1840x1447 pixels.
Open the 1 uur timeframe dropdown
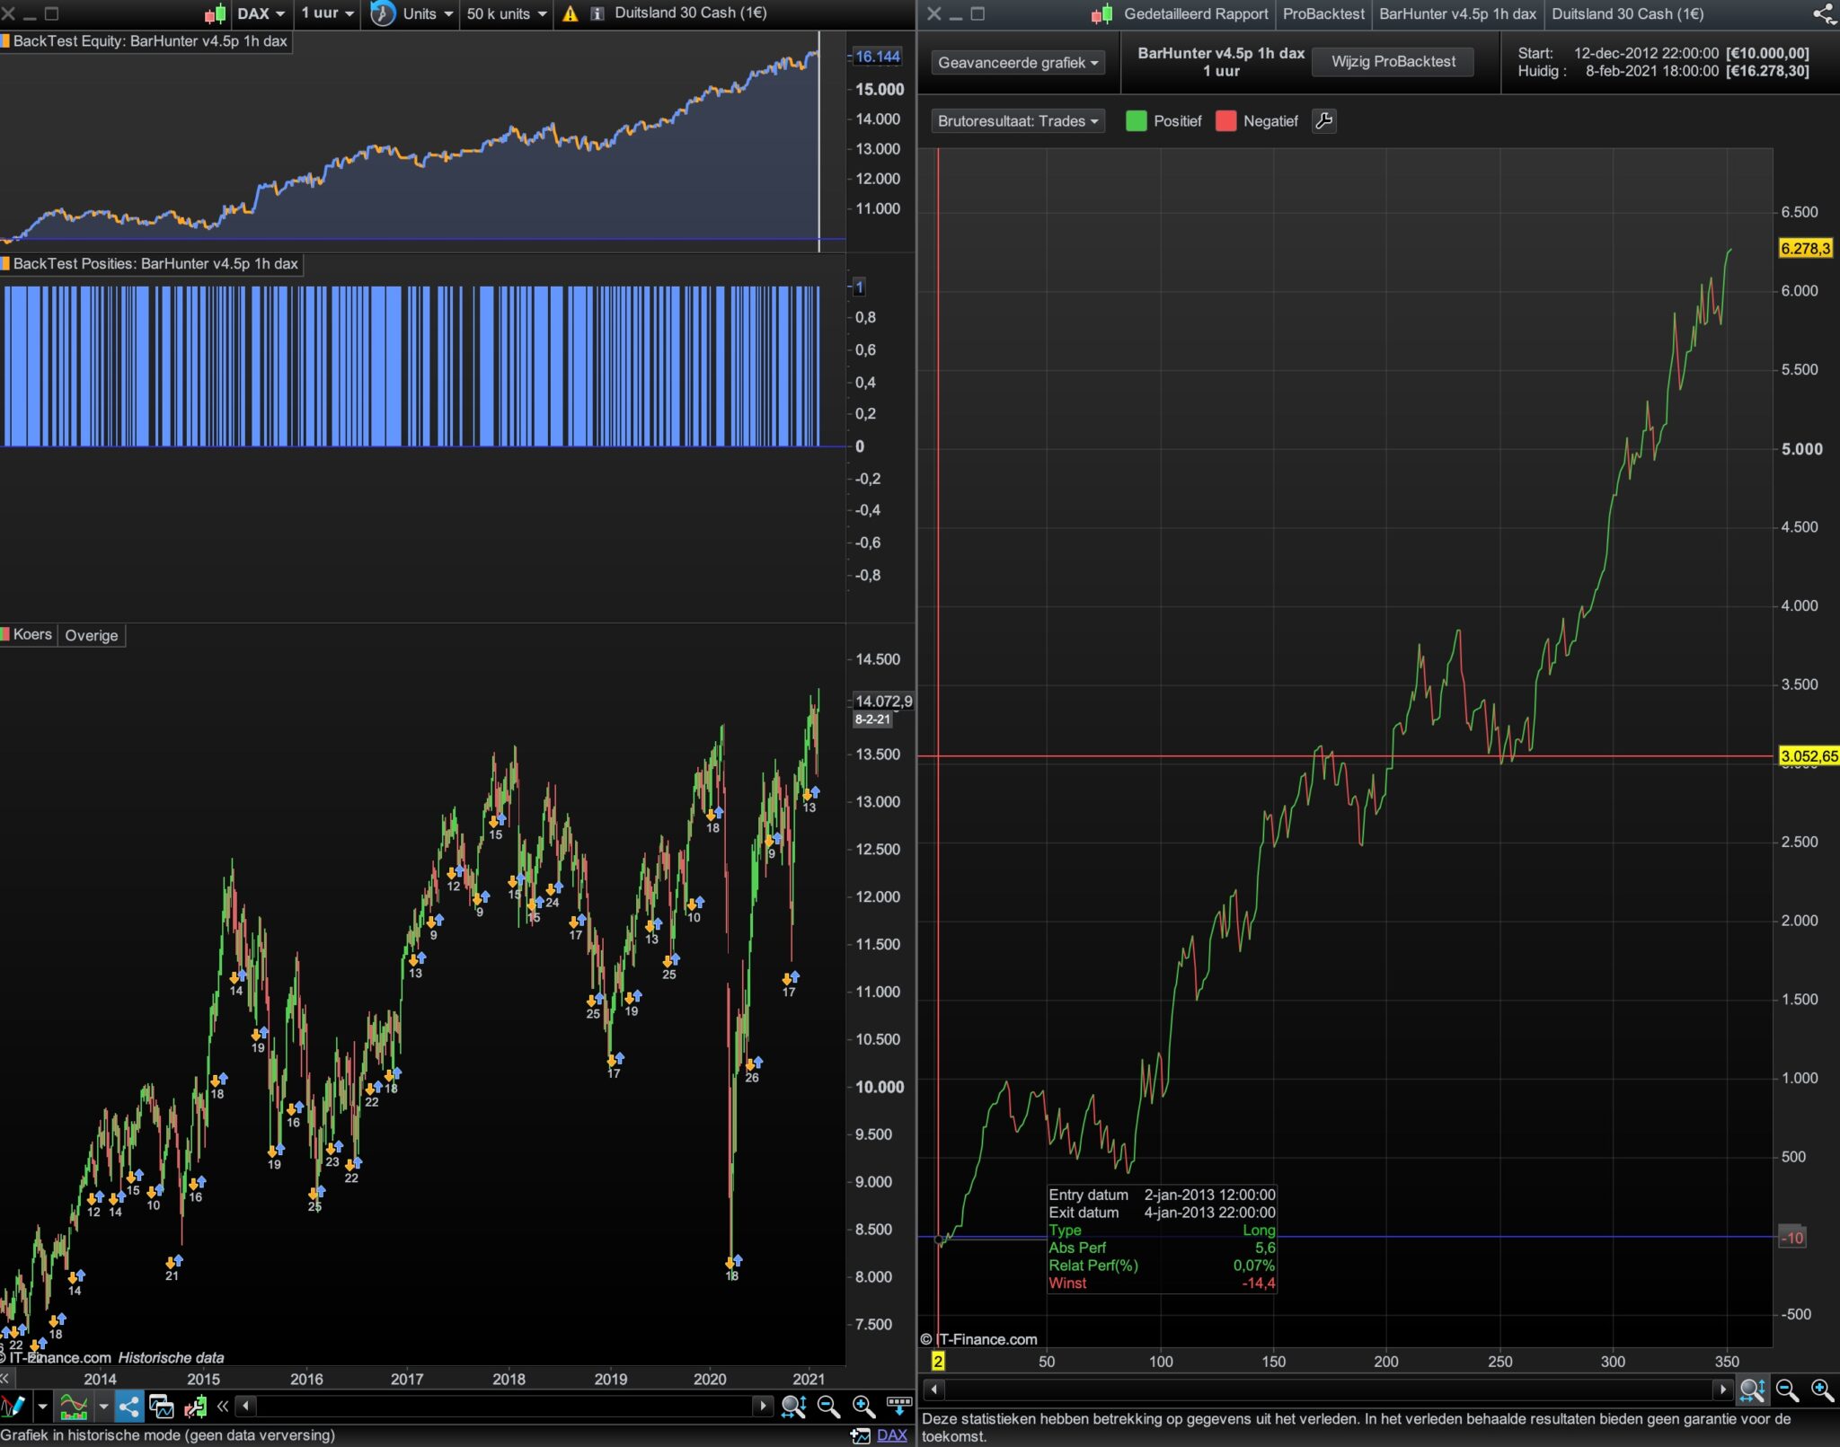tap(327, 13)
